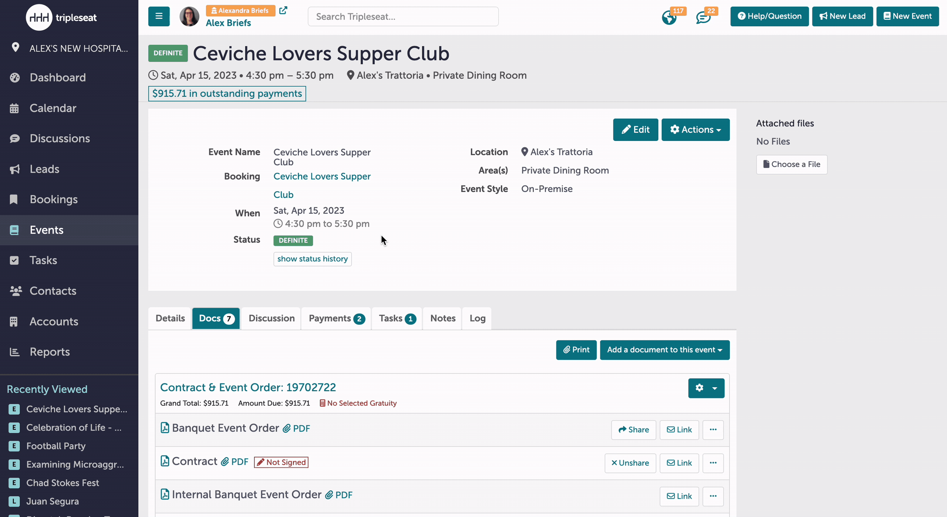Click Link button for Banquet Event Order
This screenshot has width=947, height=517.
coord(679,430)
